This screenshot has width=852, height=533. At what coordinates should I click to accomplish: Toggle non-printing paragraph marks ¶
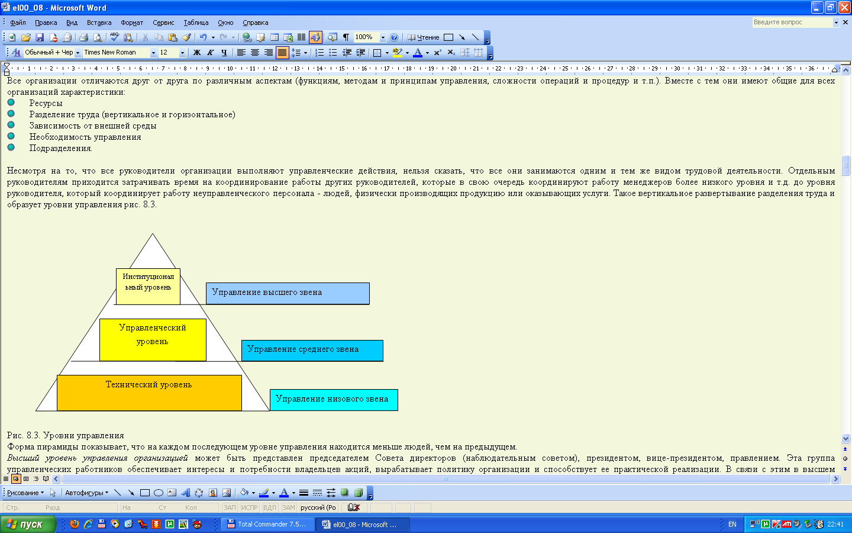pyautogui.click(x=346, y=37)
